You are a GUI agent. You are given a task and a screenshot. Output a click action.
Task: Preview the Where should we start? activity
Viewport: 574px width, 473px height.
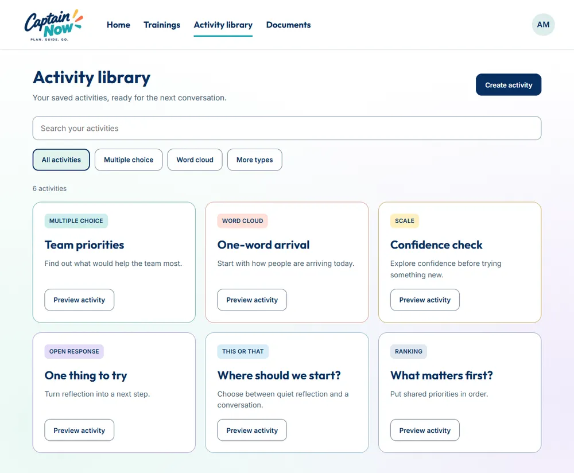tap(252, 430)
